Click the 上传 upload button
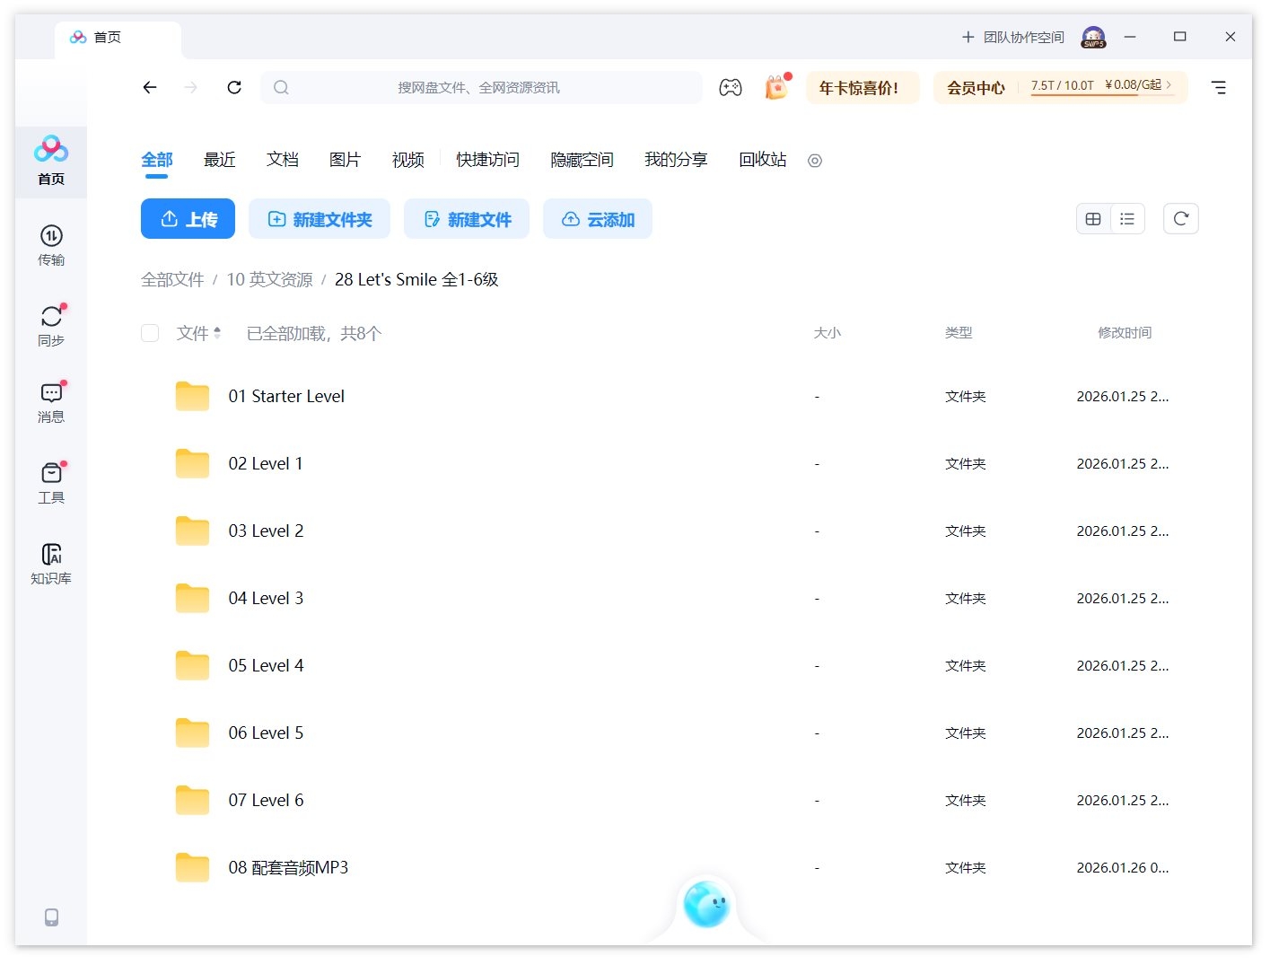1270x965 pixels. 188,218
